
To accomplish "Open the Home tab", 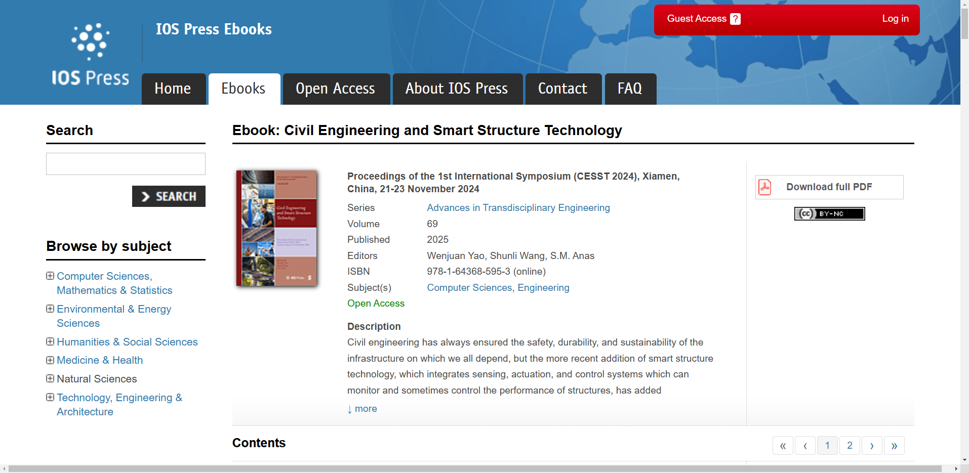I will pos(174,89).
